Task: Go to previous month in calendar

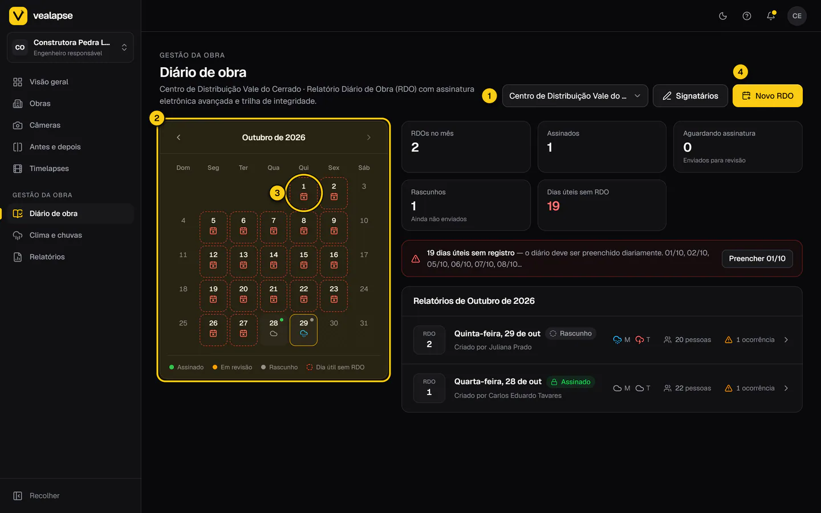Action: 178,137
